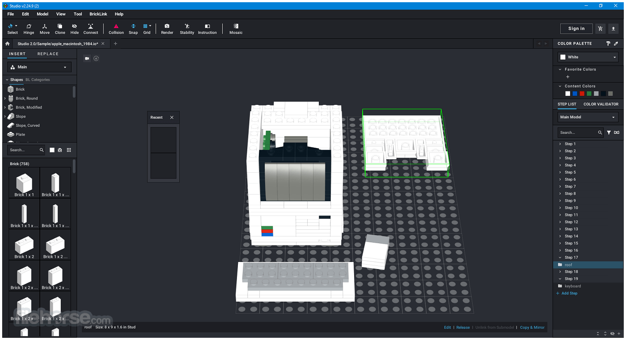Open the Grid size dropdown arrow
The width and height of the screenshot is (626, 340).
coord(150,26)
